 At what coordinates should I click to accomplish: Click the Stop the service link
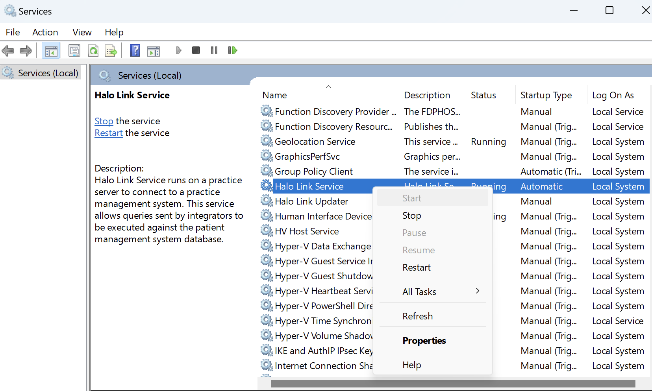pyautogui.click(x=104, y=121)
